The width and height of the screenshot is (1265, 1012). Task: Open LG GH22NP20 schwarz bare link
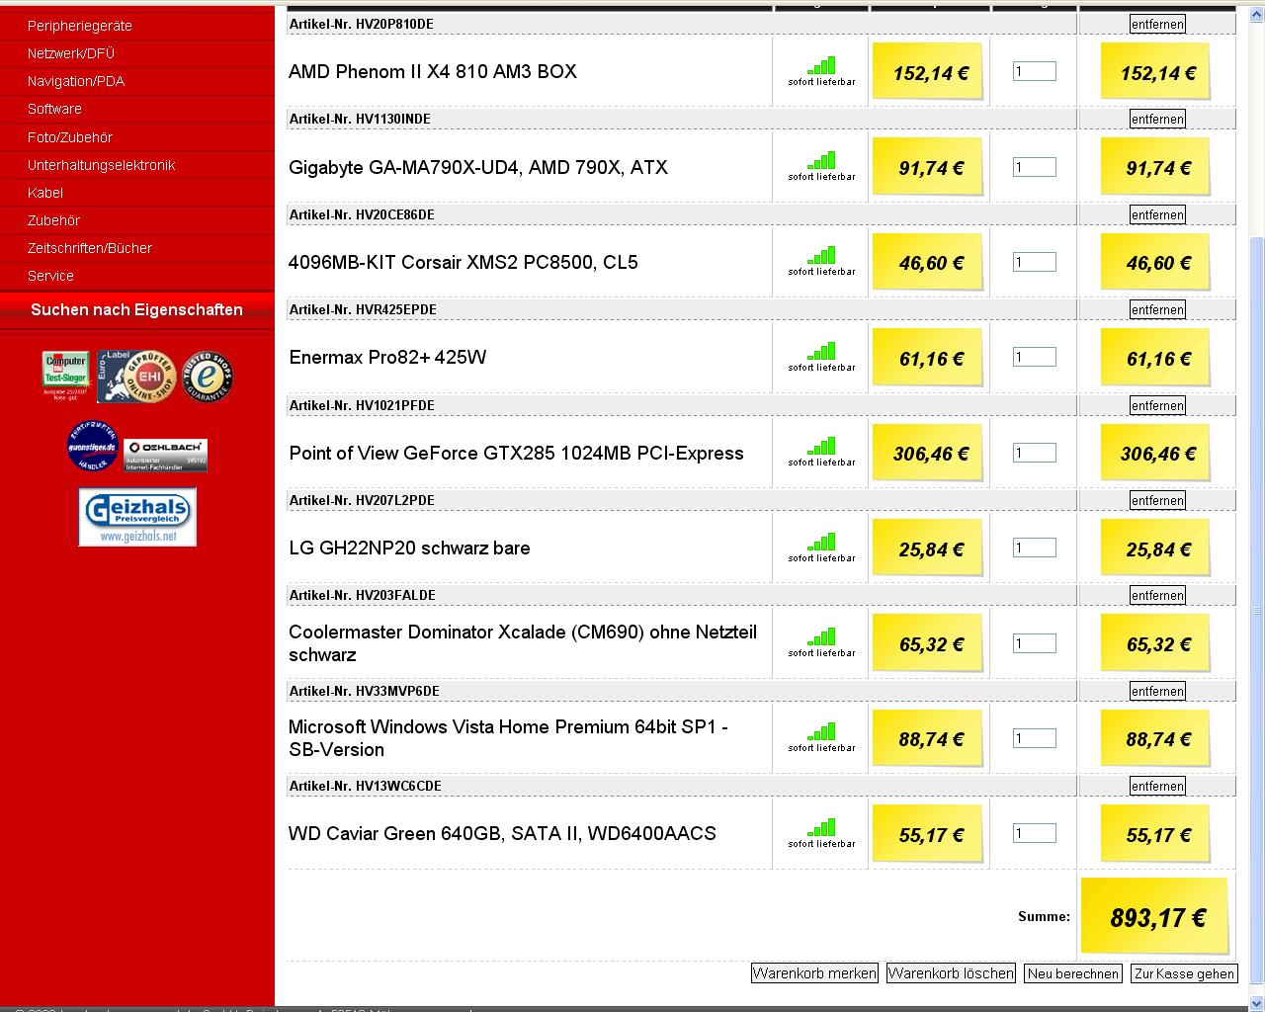pos(409,548)
